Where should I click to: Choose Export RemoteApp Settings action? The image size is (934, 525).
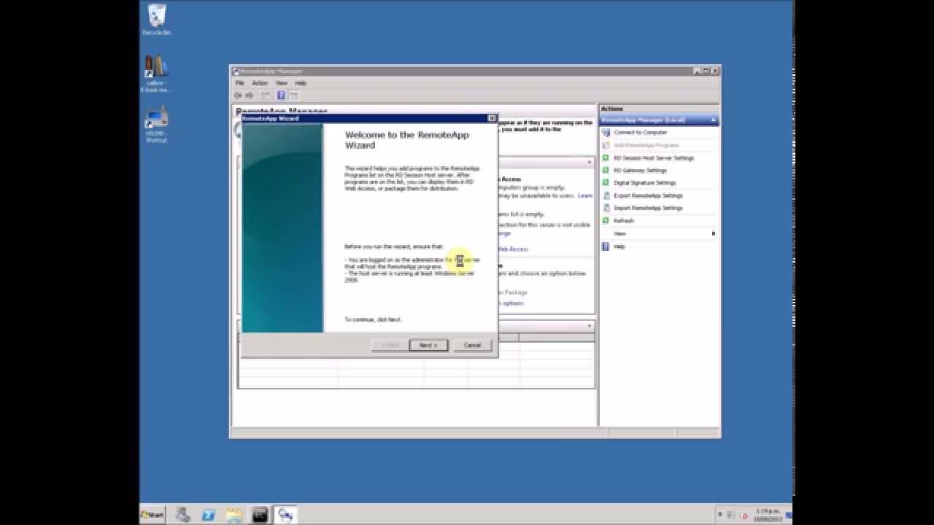point(648,195)
